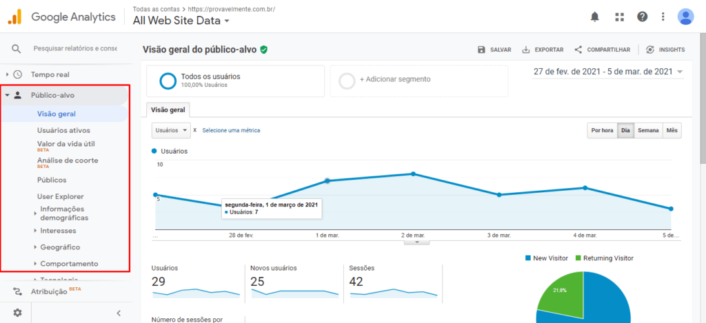
Task: Click the green Returning Visitor legend swatch
Action: click(578, 258)
